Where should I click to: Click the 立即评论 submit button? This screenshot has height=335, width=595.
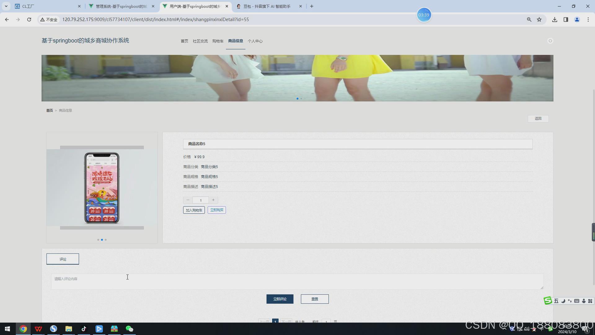pyautogui.click(x=280, y=299)
